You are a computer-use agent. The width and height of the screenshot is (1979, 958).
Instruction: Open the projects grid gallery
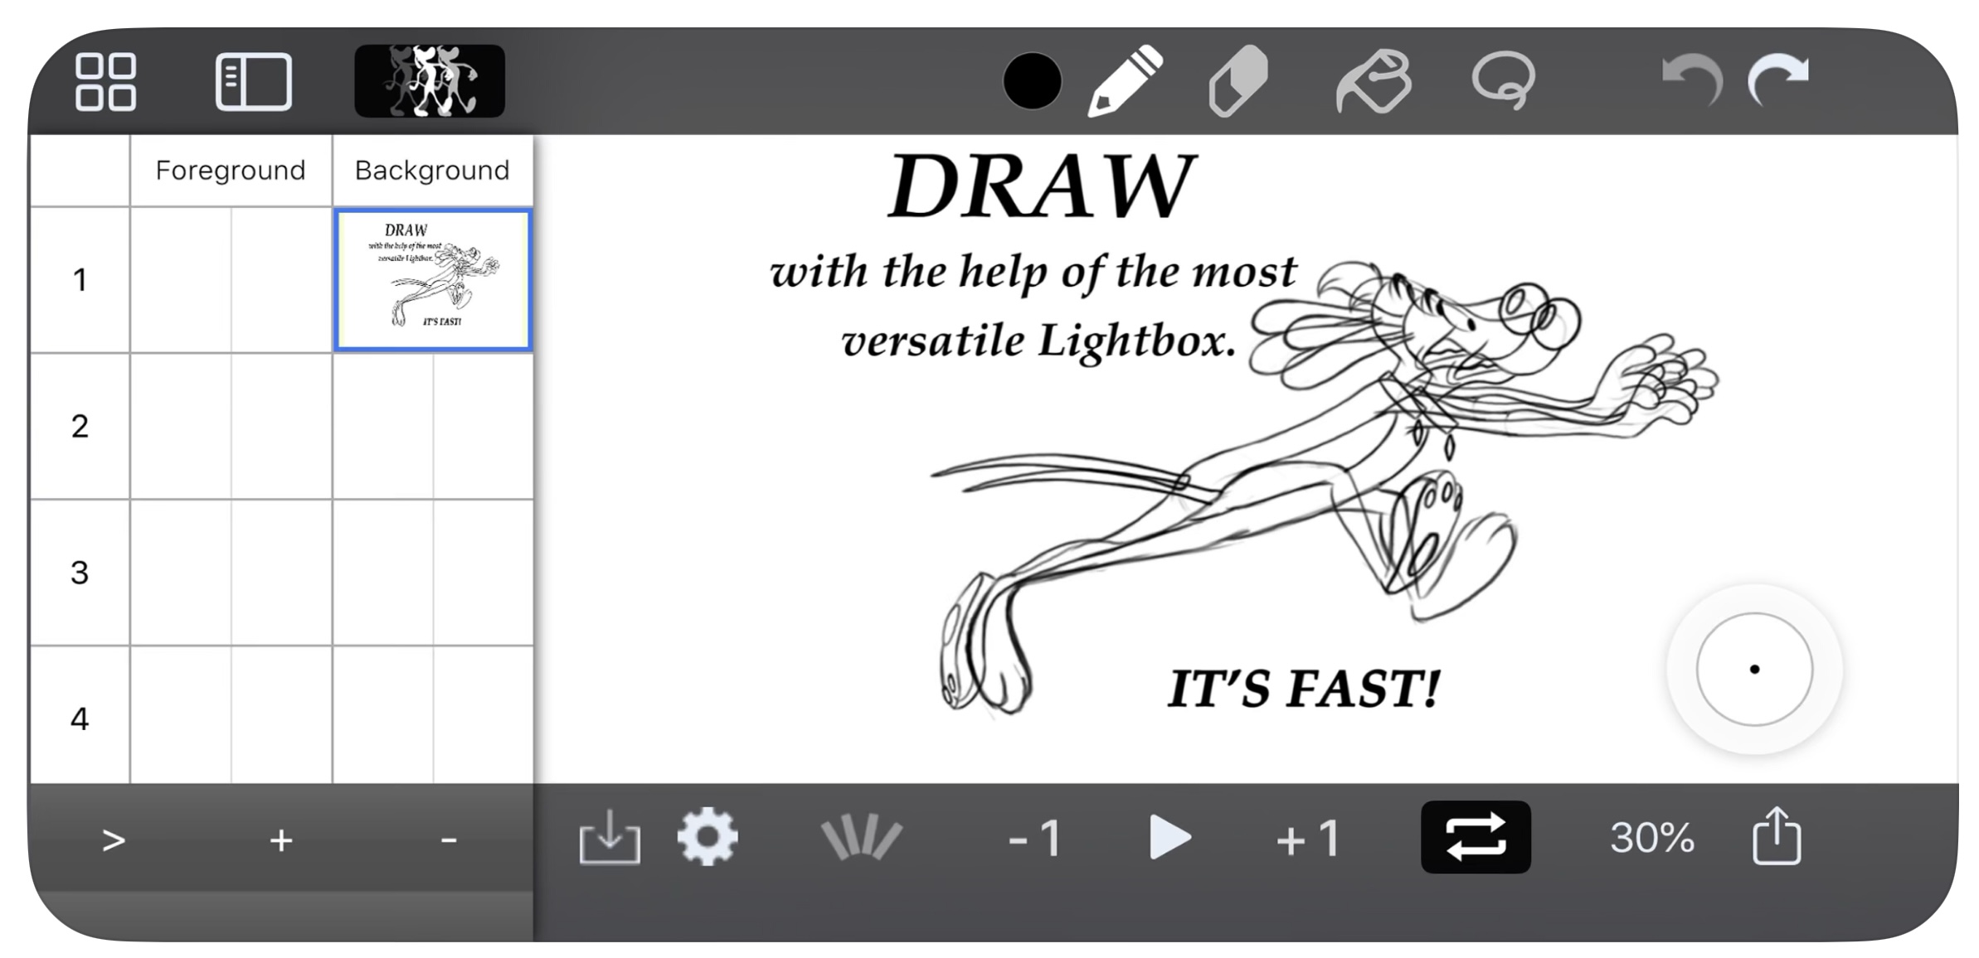pos(105,81)
